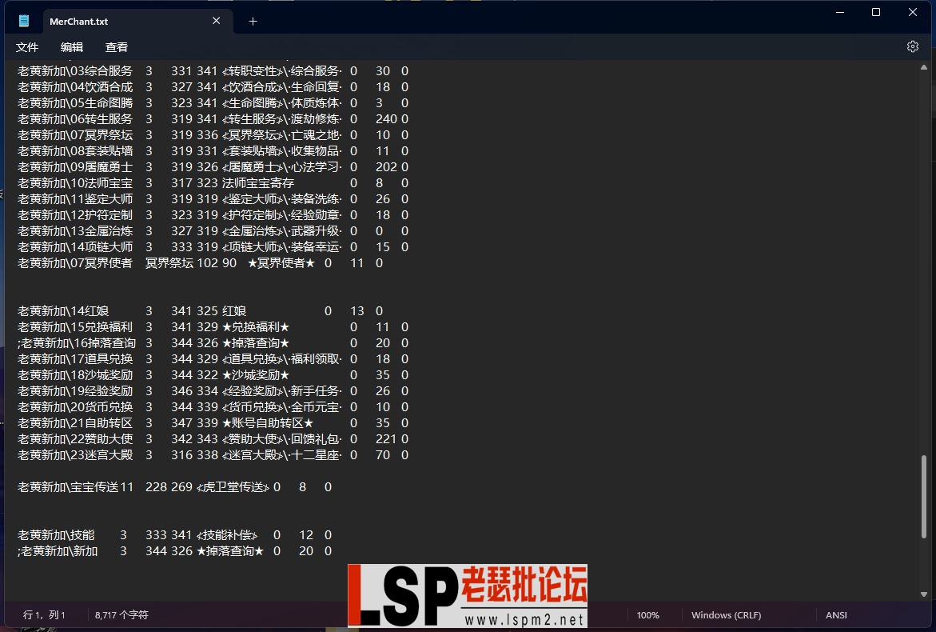The image size is (936, 632).
Task: Click the ANSI encoding indicator
Action: coord(836,615)
